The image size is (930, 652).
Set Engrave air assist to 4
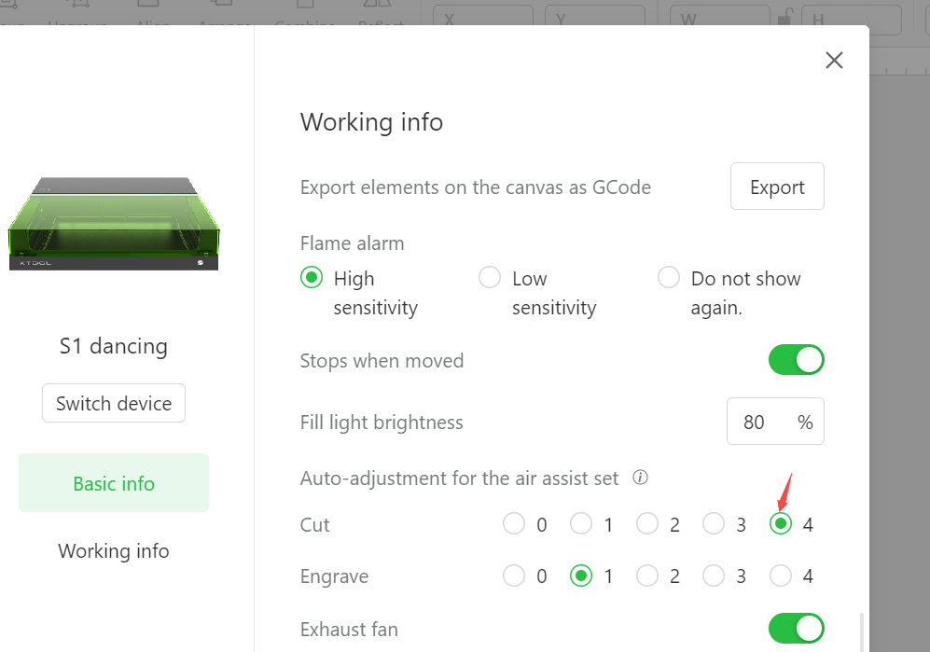(x=781, y=576)
